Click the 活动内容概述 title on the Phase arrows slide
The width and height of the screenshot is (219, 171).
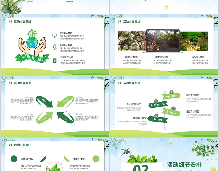(23, 83)
